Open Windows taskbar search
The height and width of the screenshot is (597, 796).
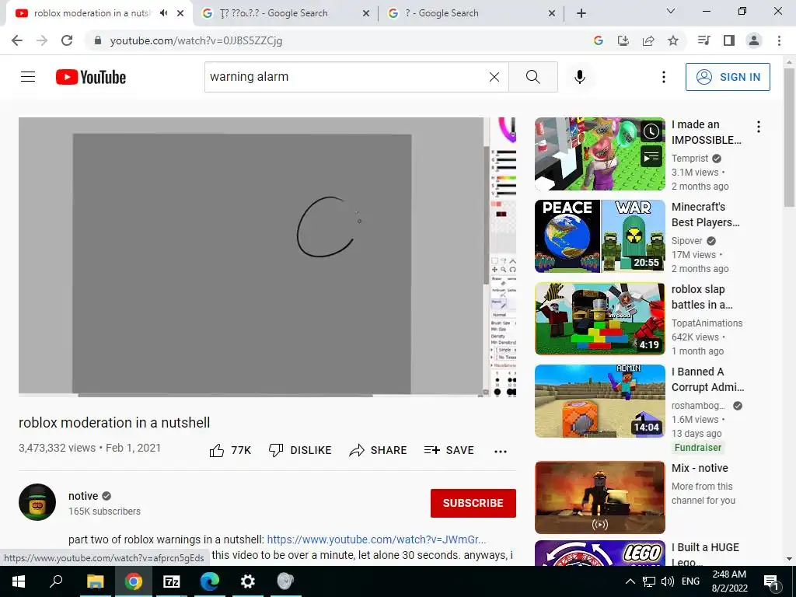click(56, 581)
